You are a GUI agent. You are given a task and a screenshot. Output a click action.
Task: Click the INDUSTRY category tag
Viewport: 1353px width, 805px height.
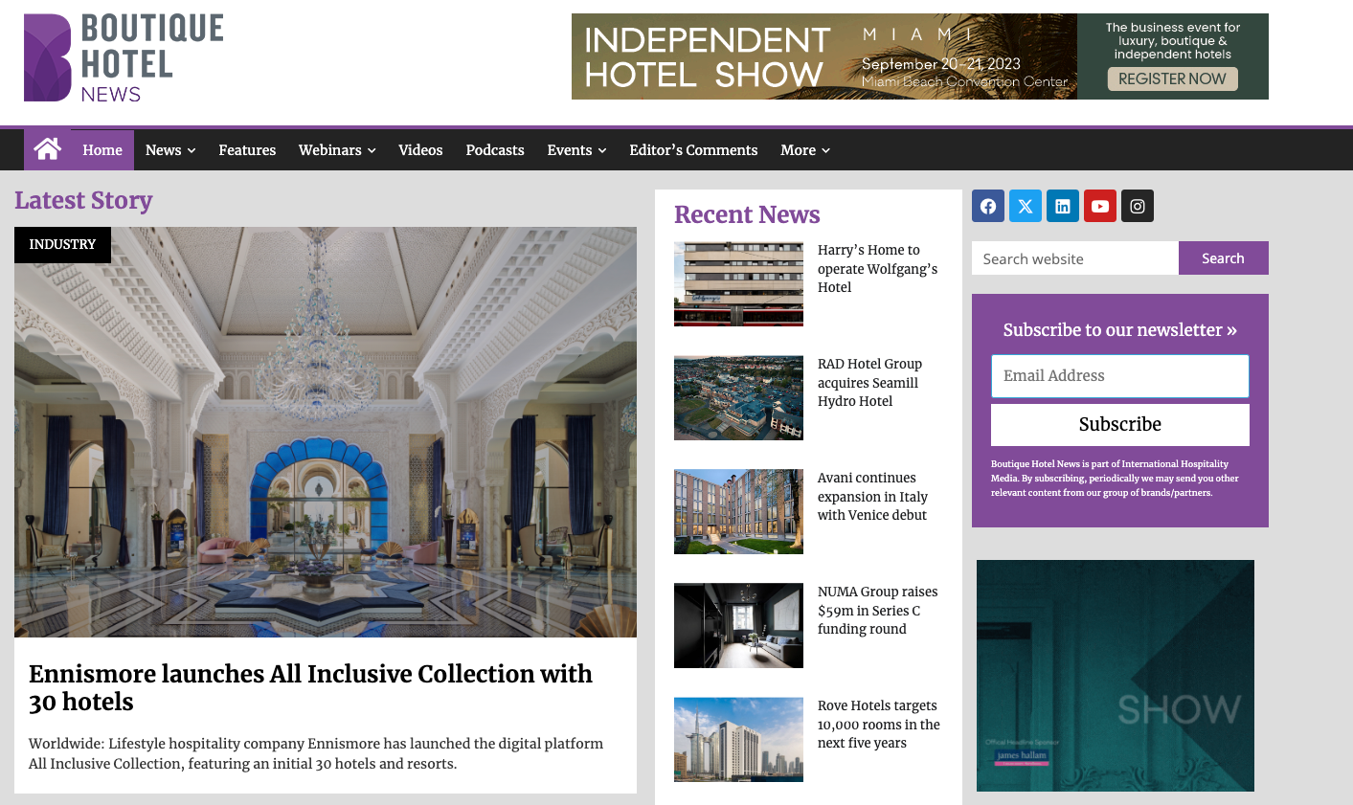(62, 245)
